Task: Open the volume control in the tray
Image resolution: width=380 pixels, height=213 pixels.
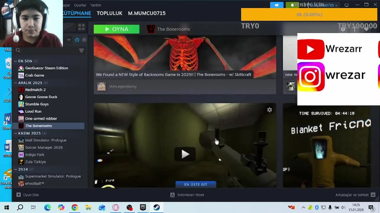Action: point(343,207)
